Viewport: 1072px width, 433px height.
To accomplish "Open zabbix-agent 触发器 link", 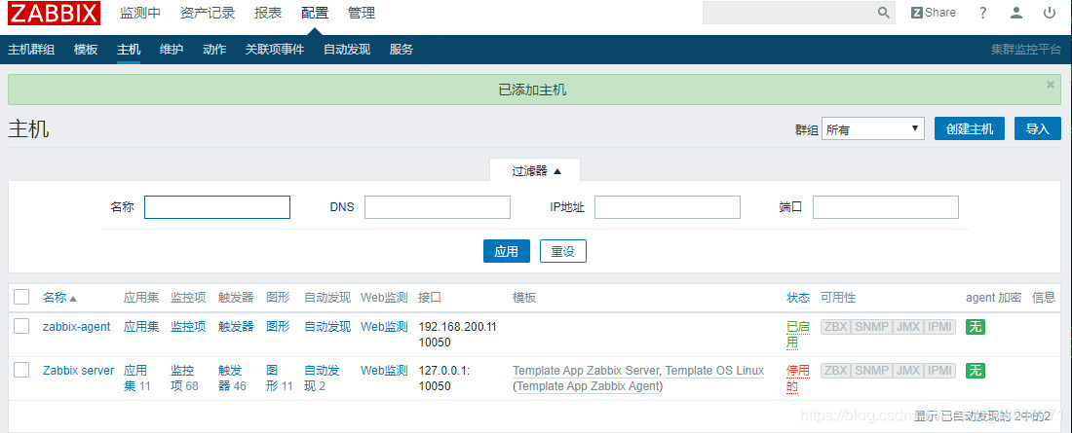I will [x=236, y=327].
